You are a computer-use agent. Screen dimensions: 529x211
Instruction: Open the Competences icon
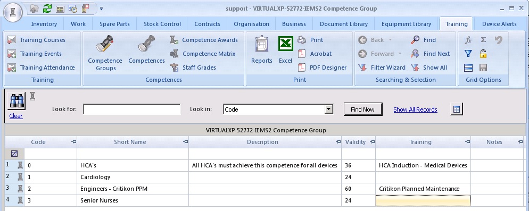pos(146,44)
